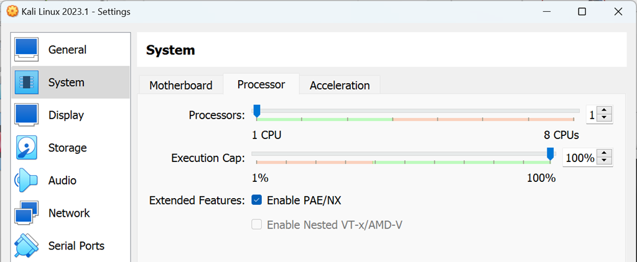Select the System chip icon

[x=26, y=83]
